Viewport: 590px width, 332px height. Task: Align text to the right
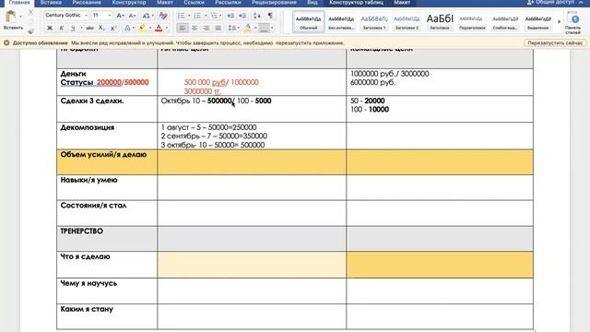click(x=206, y=28)
